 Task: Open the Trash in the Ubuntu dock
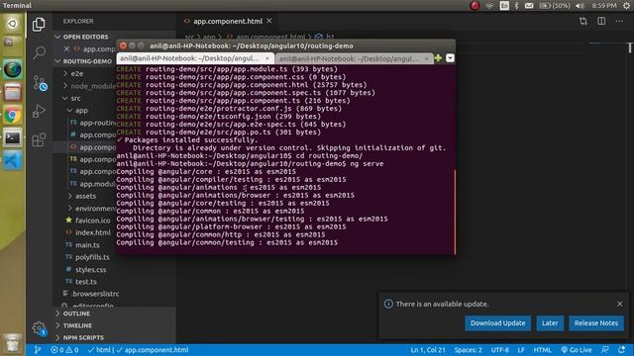[x=13, y=344]
